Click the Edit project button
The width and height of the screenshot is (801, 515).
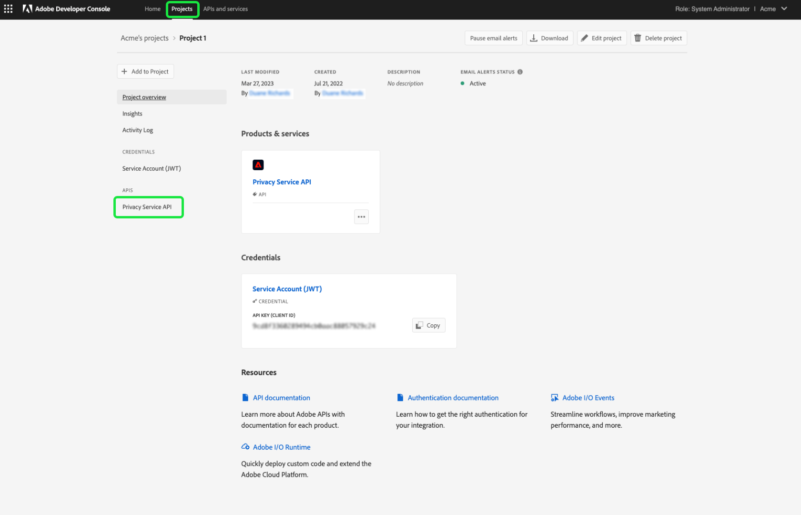[602, 38]
